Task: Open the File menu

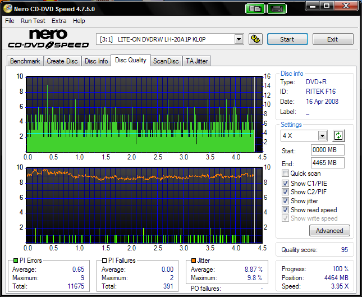Action: (x=10, y=21)
